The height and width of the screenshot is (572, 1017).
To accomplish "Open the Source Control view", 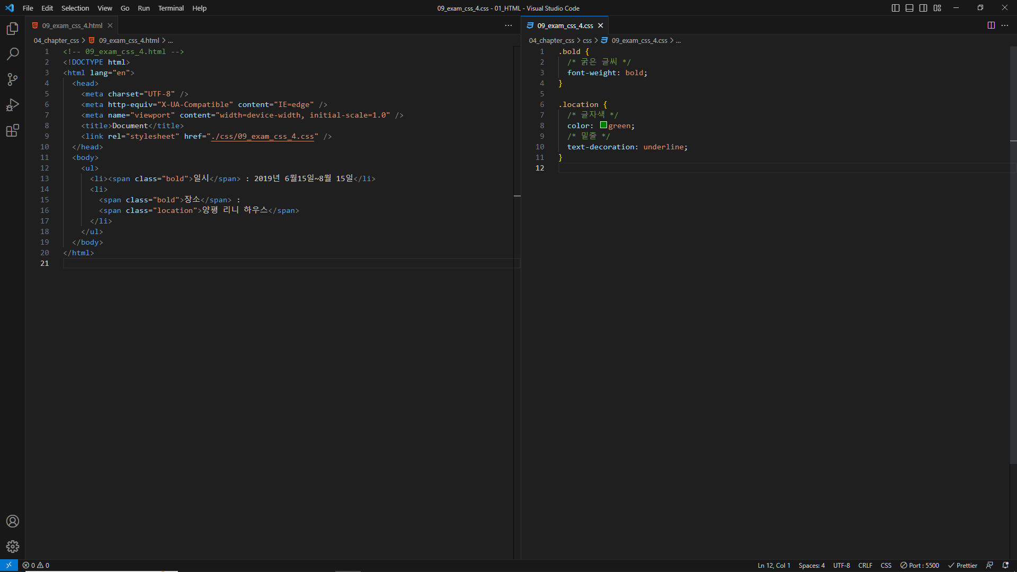I will [12, 79].
